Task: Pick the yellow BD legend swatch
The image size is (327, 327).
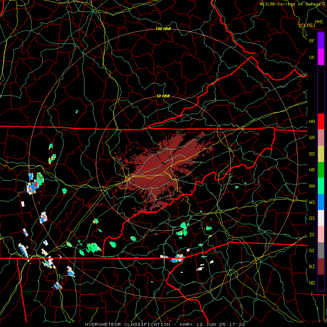Action: [x=321, y=154]
